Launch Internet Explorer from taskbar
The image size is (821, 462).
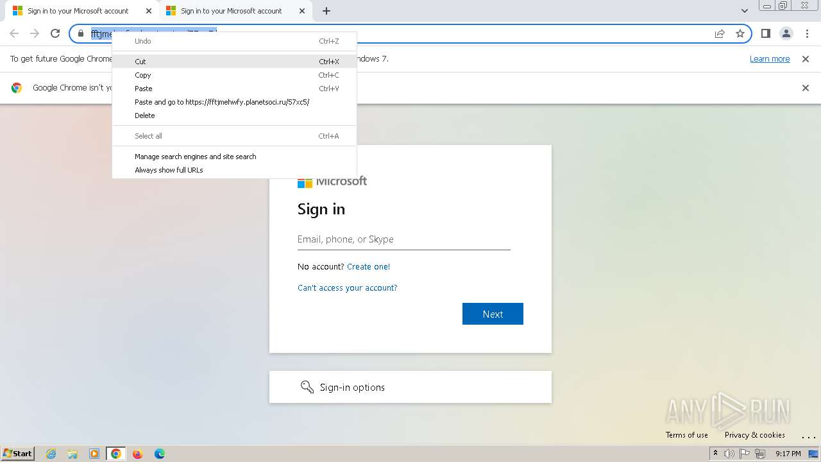click(51, 454)
